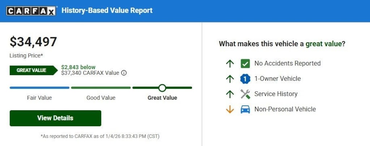Click the orange down arrow beside Non-Personal Vehicle
370x146 pixels.
click(230, 110)
